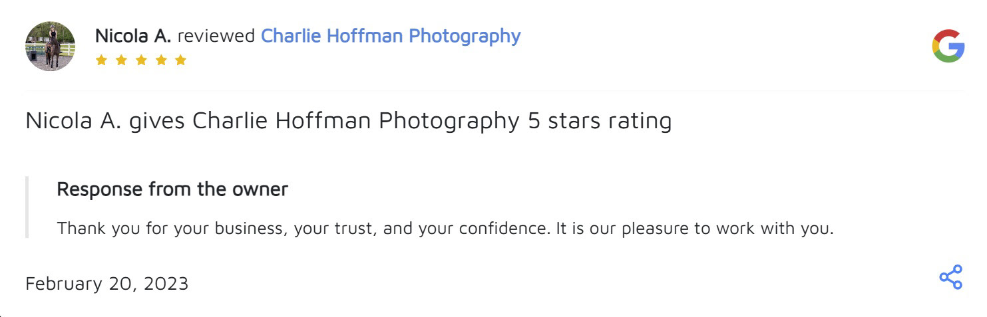Click the fourth rating star
This screenshot has height=317, width=987.
pos(160,60)
